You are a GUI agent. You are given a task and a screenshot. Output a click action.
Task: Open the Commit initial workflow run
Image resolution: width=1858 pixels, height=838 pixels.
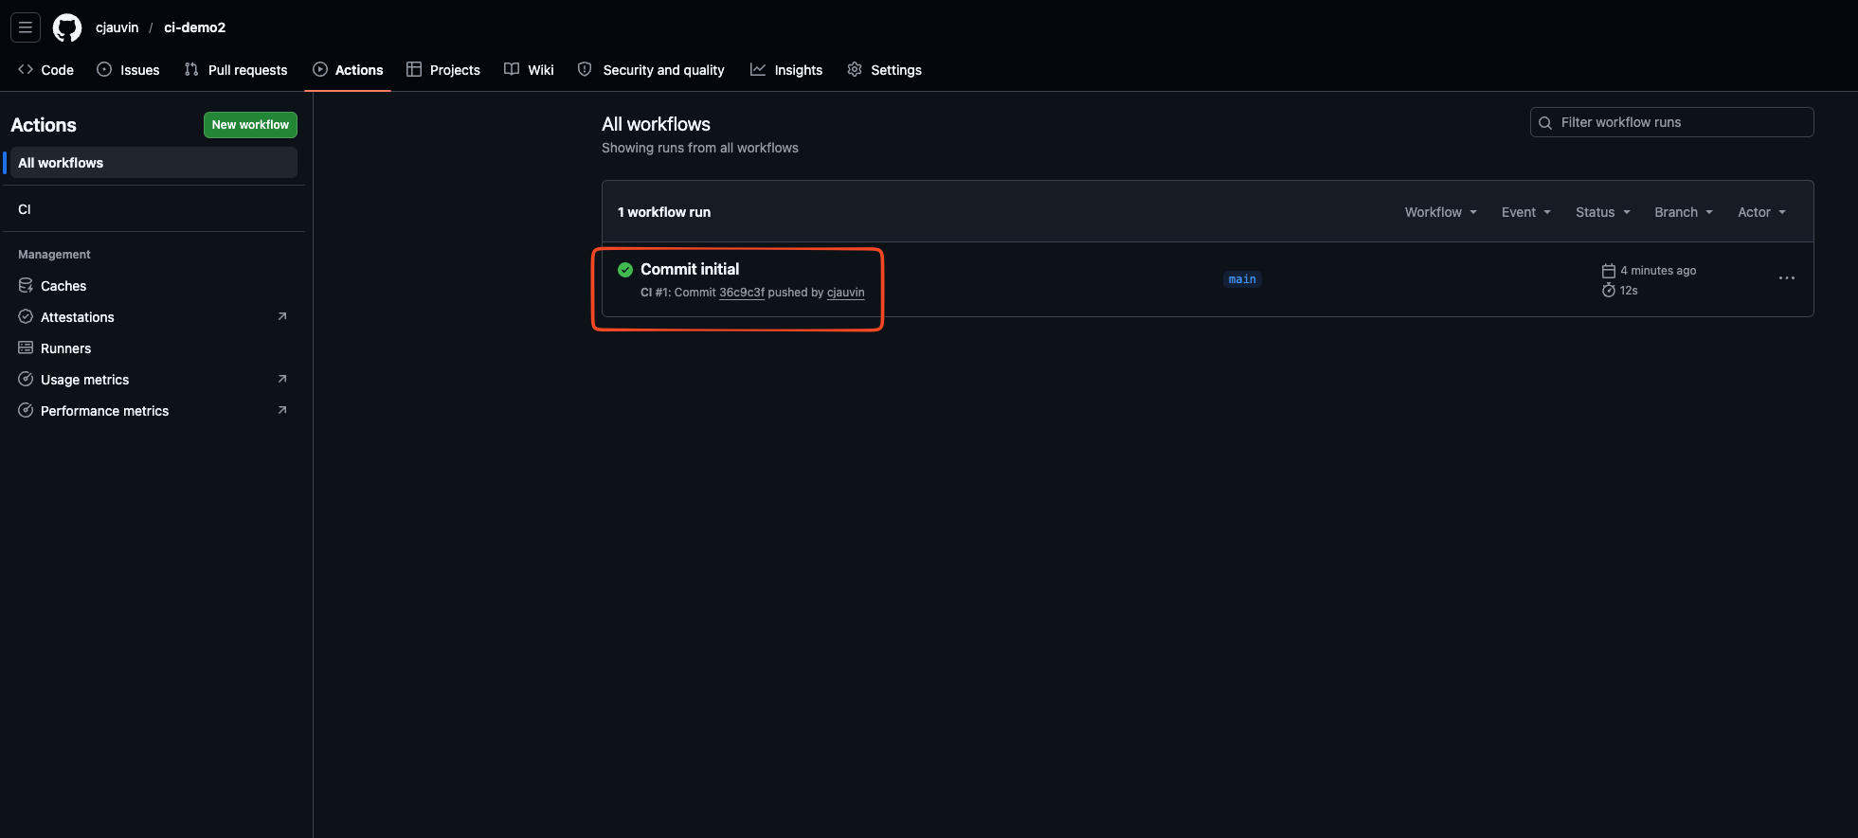point(690,270)
